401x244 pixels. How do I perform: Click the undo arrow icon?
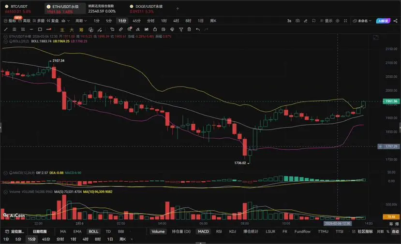tap(198, 29)
